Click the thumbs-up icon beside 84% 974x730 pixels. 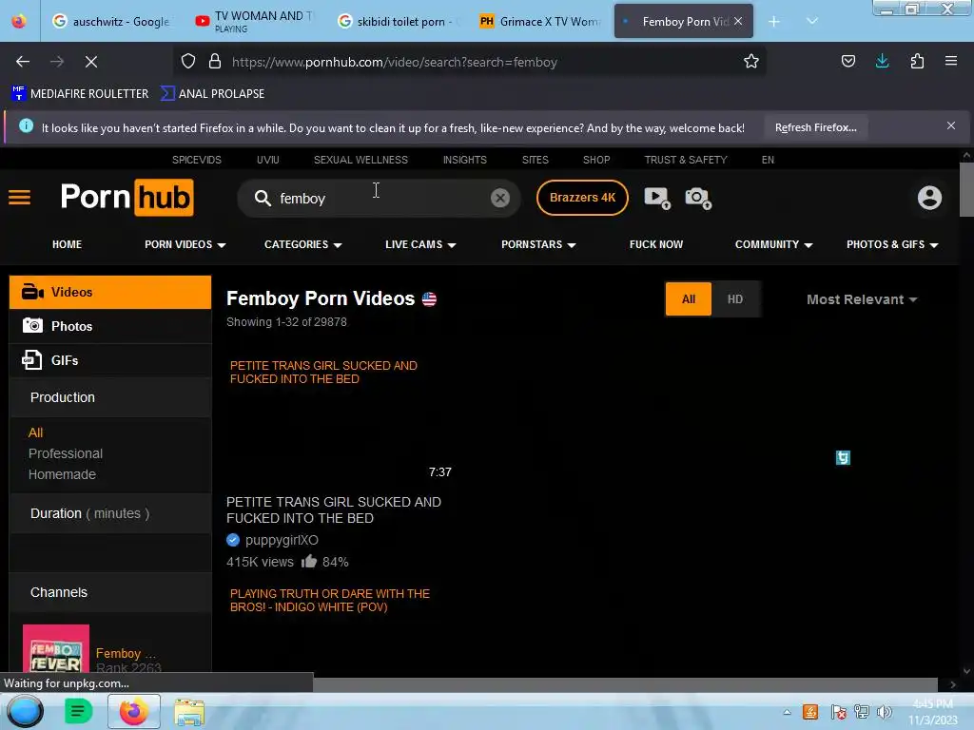pos(309,561)
